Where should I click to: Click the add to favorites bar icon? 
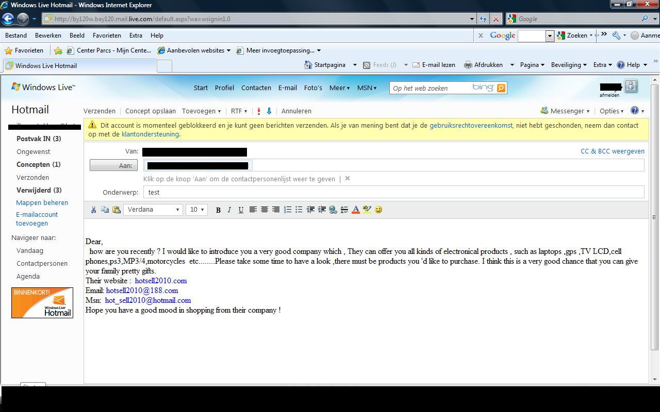(x=58, y=50)
